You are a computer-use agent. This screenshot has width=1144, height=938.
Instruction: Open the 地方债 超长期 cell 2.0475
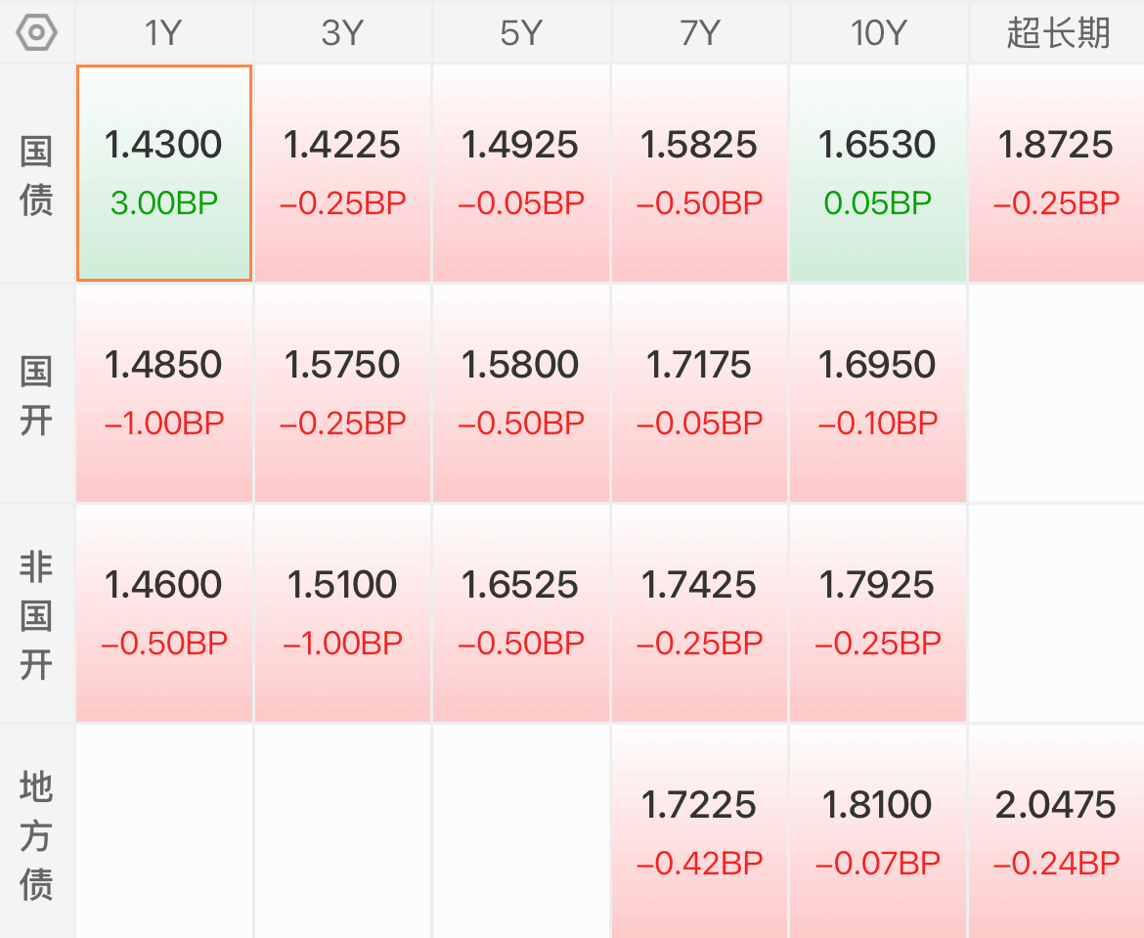pos(1057,831)
